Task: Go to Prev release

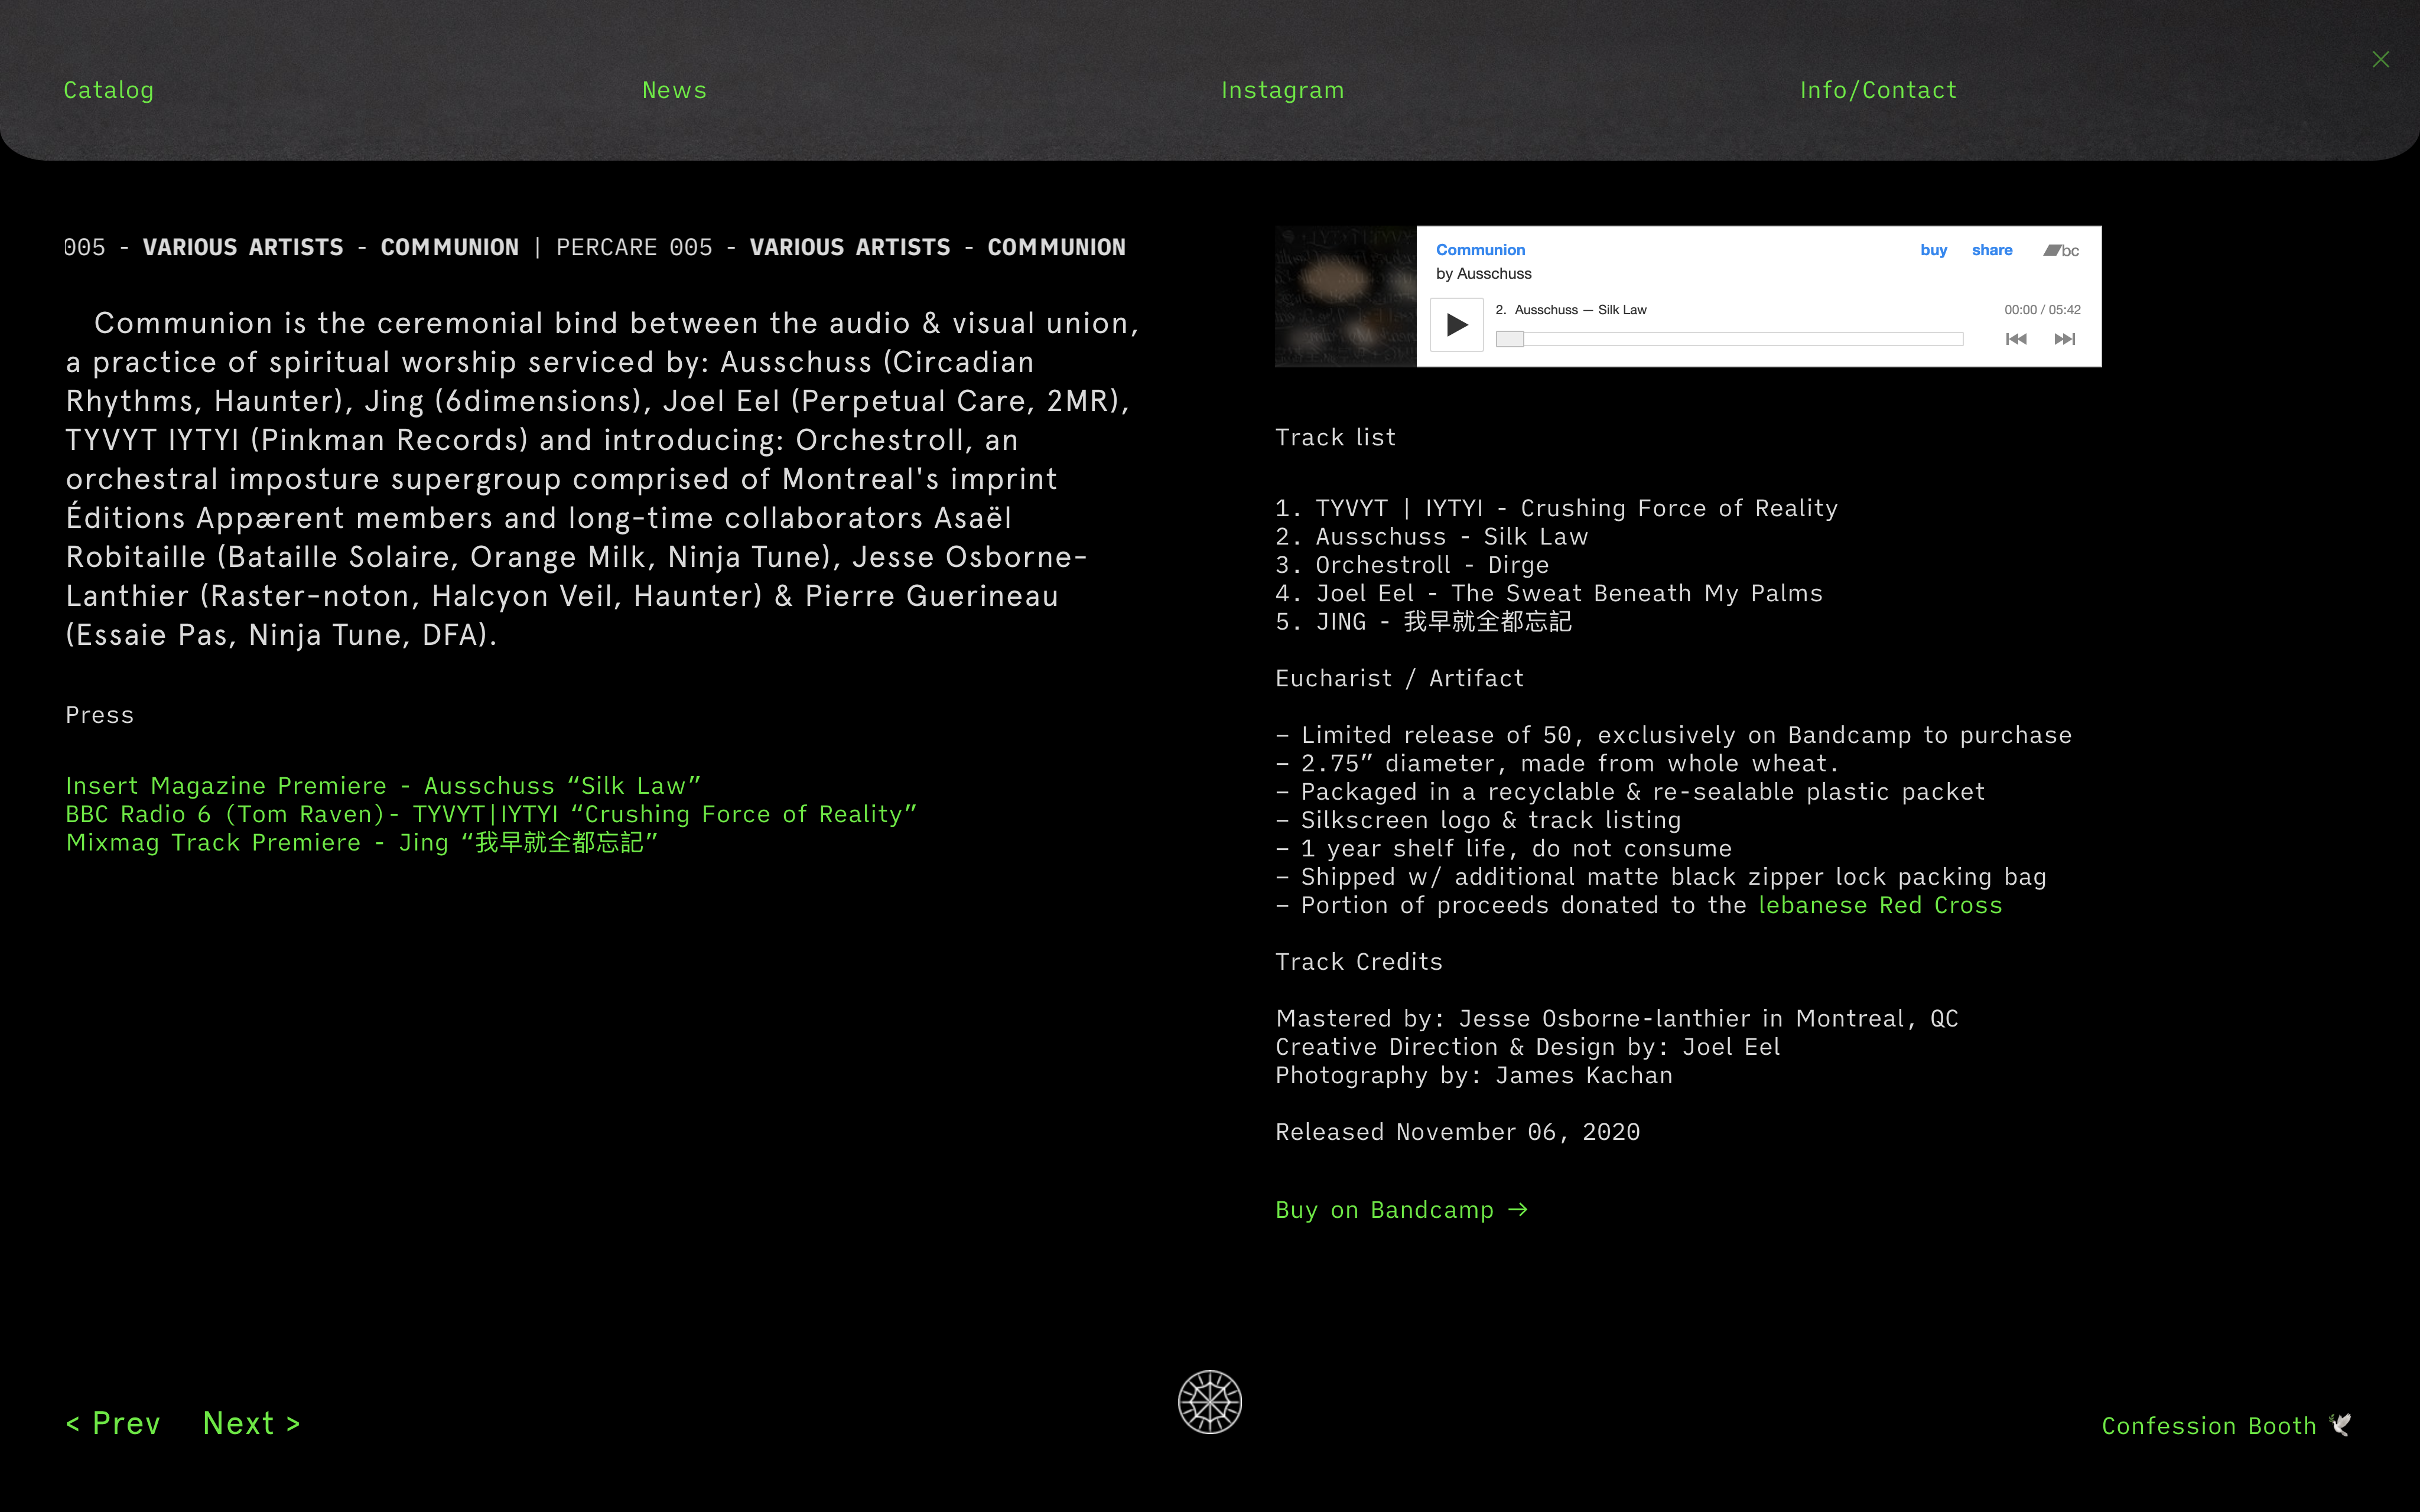Action: pyautogui.click(x=113, y=1423)
